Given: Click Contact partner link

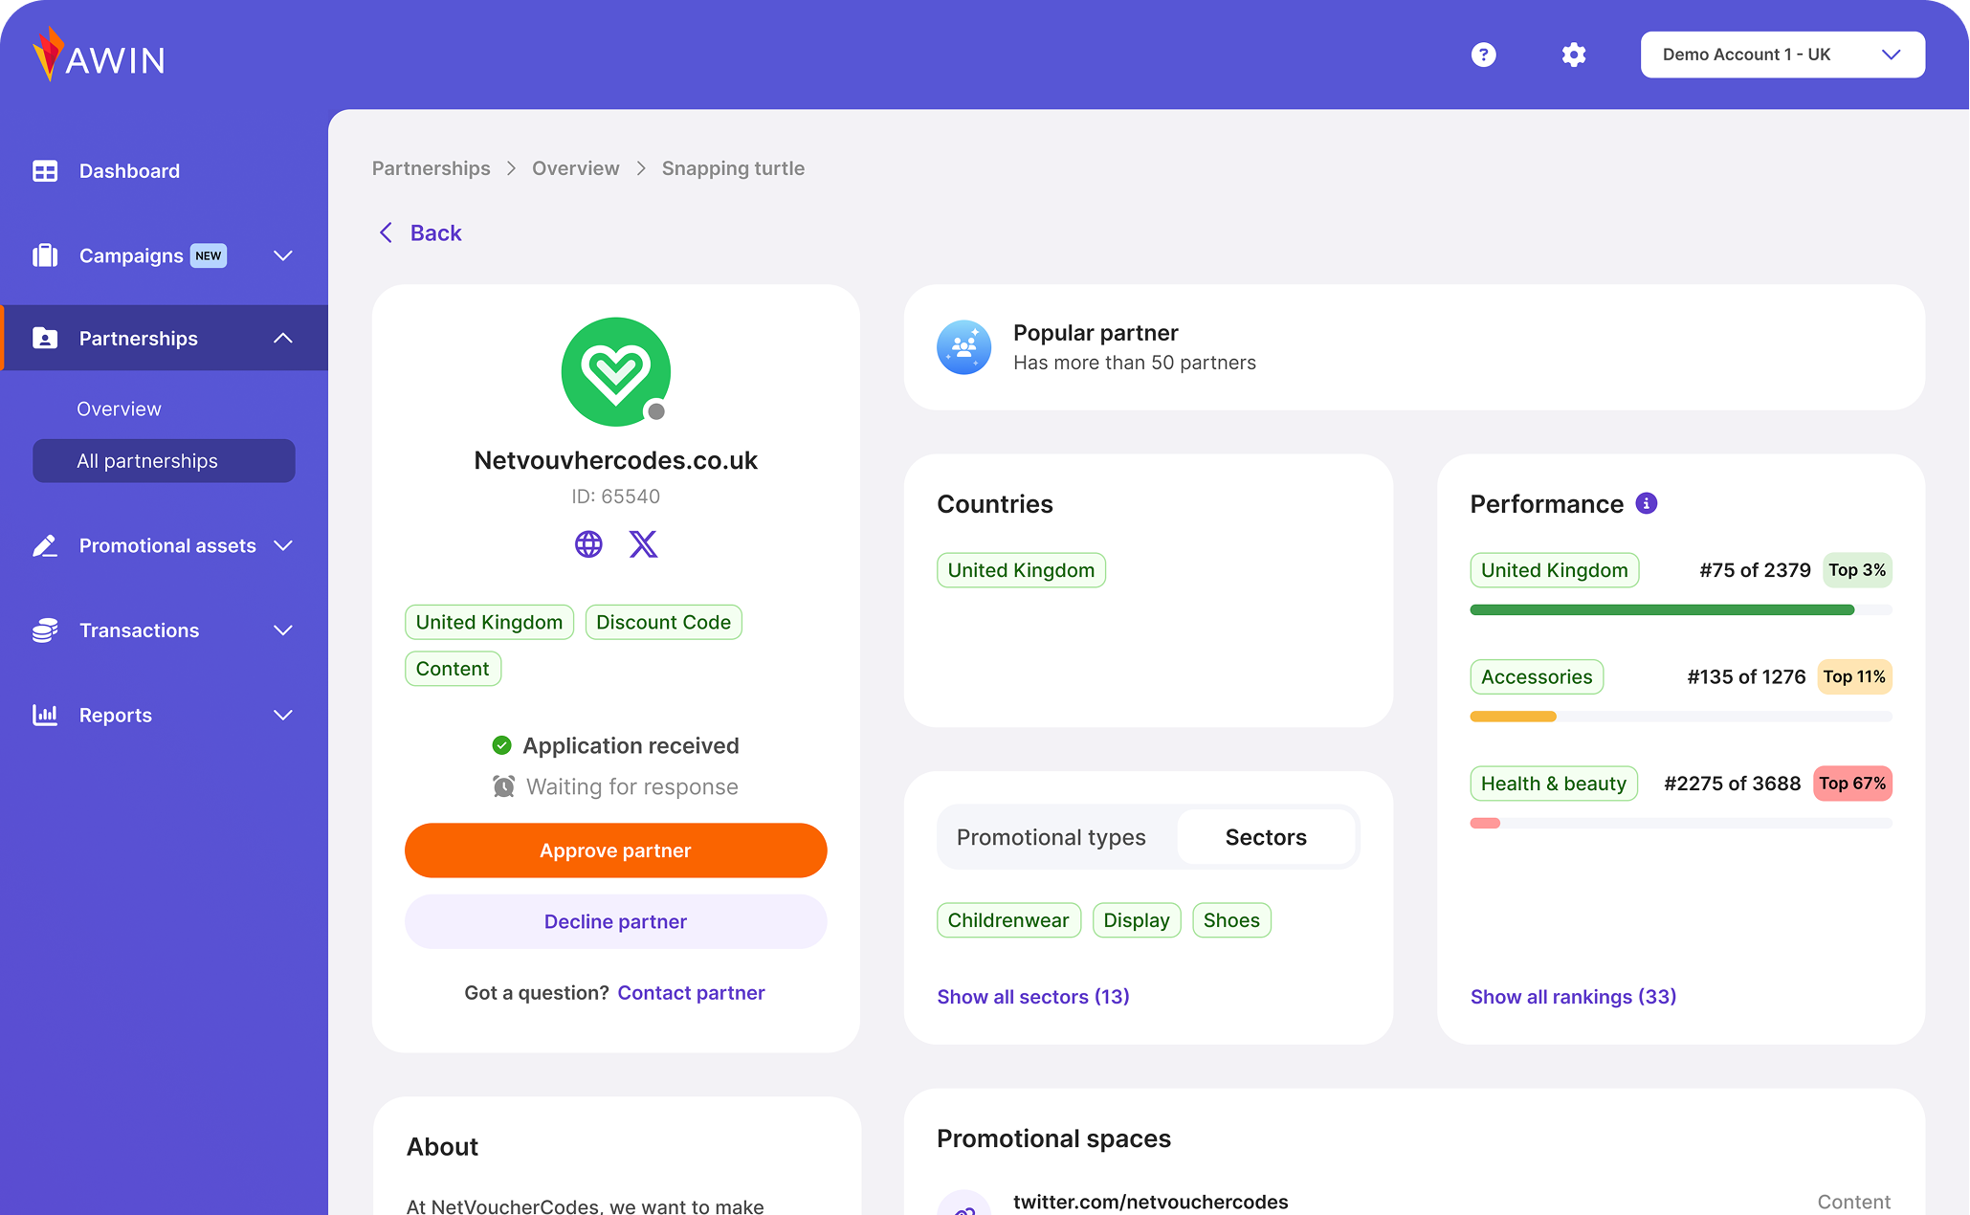Looking at the screenshot, I should (691, 993).
